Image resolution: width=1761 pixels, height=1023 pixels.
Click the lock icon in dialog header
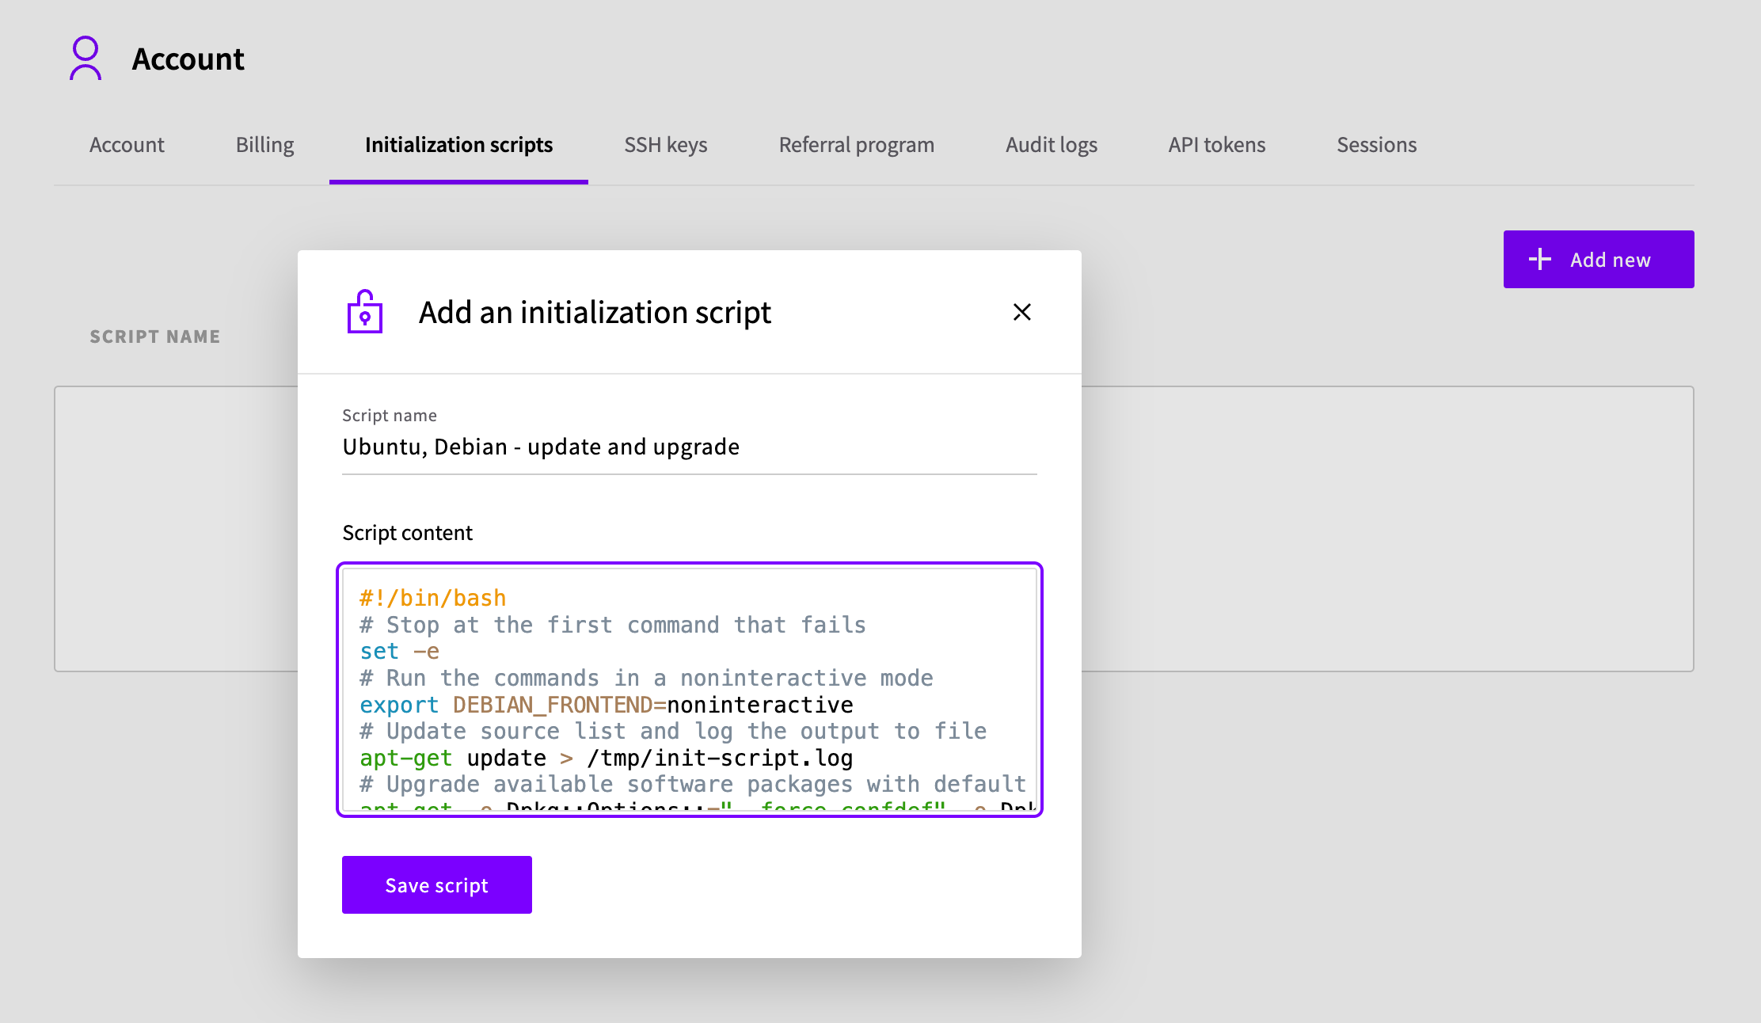pos(365,311)
